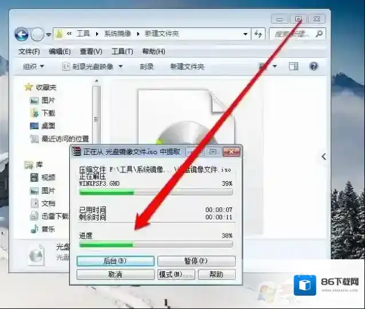Open 下载 folder in Favorites
Image resolution: width=365 pixels, height=309 pixels.
point(48,113)
